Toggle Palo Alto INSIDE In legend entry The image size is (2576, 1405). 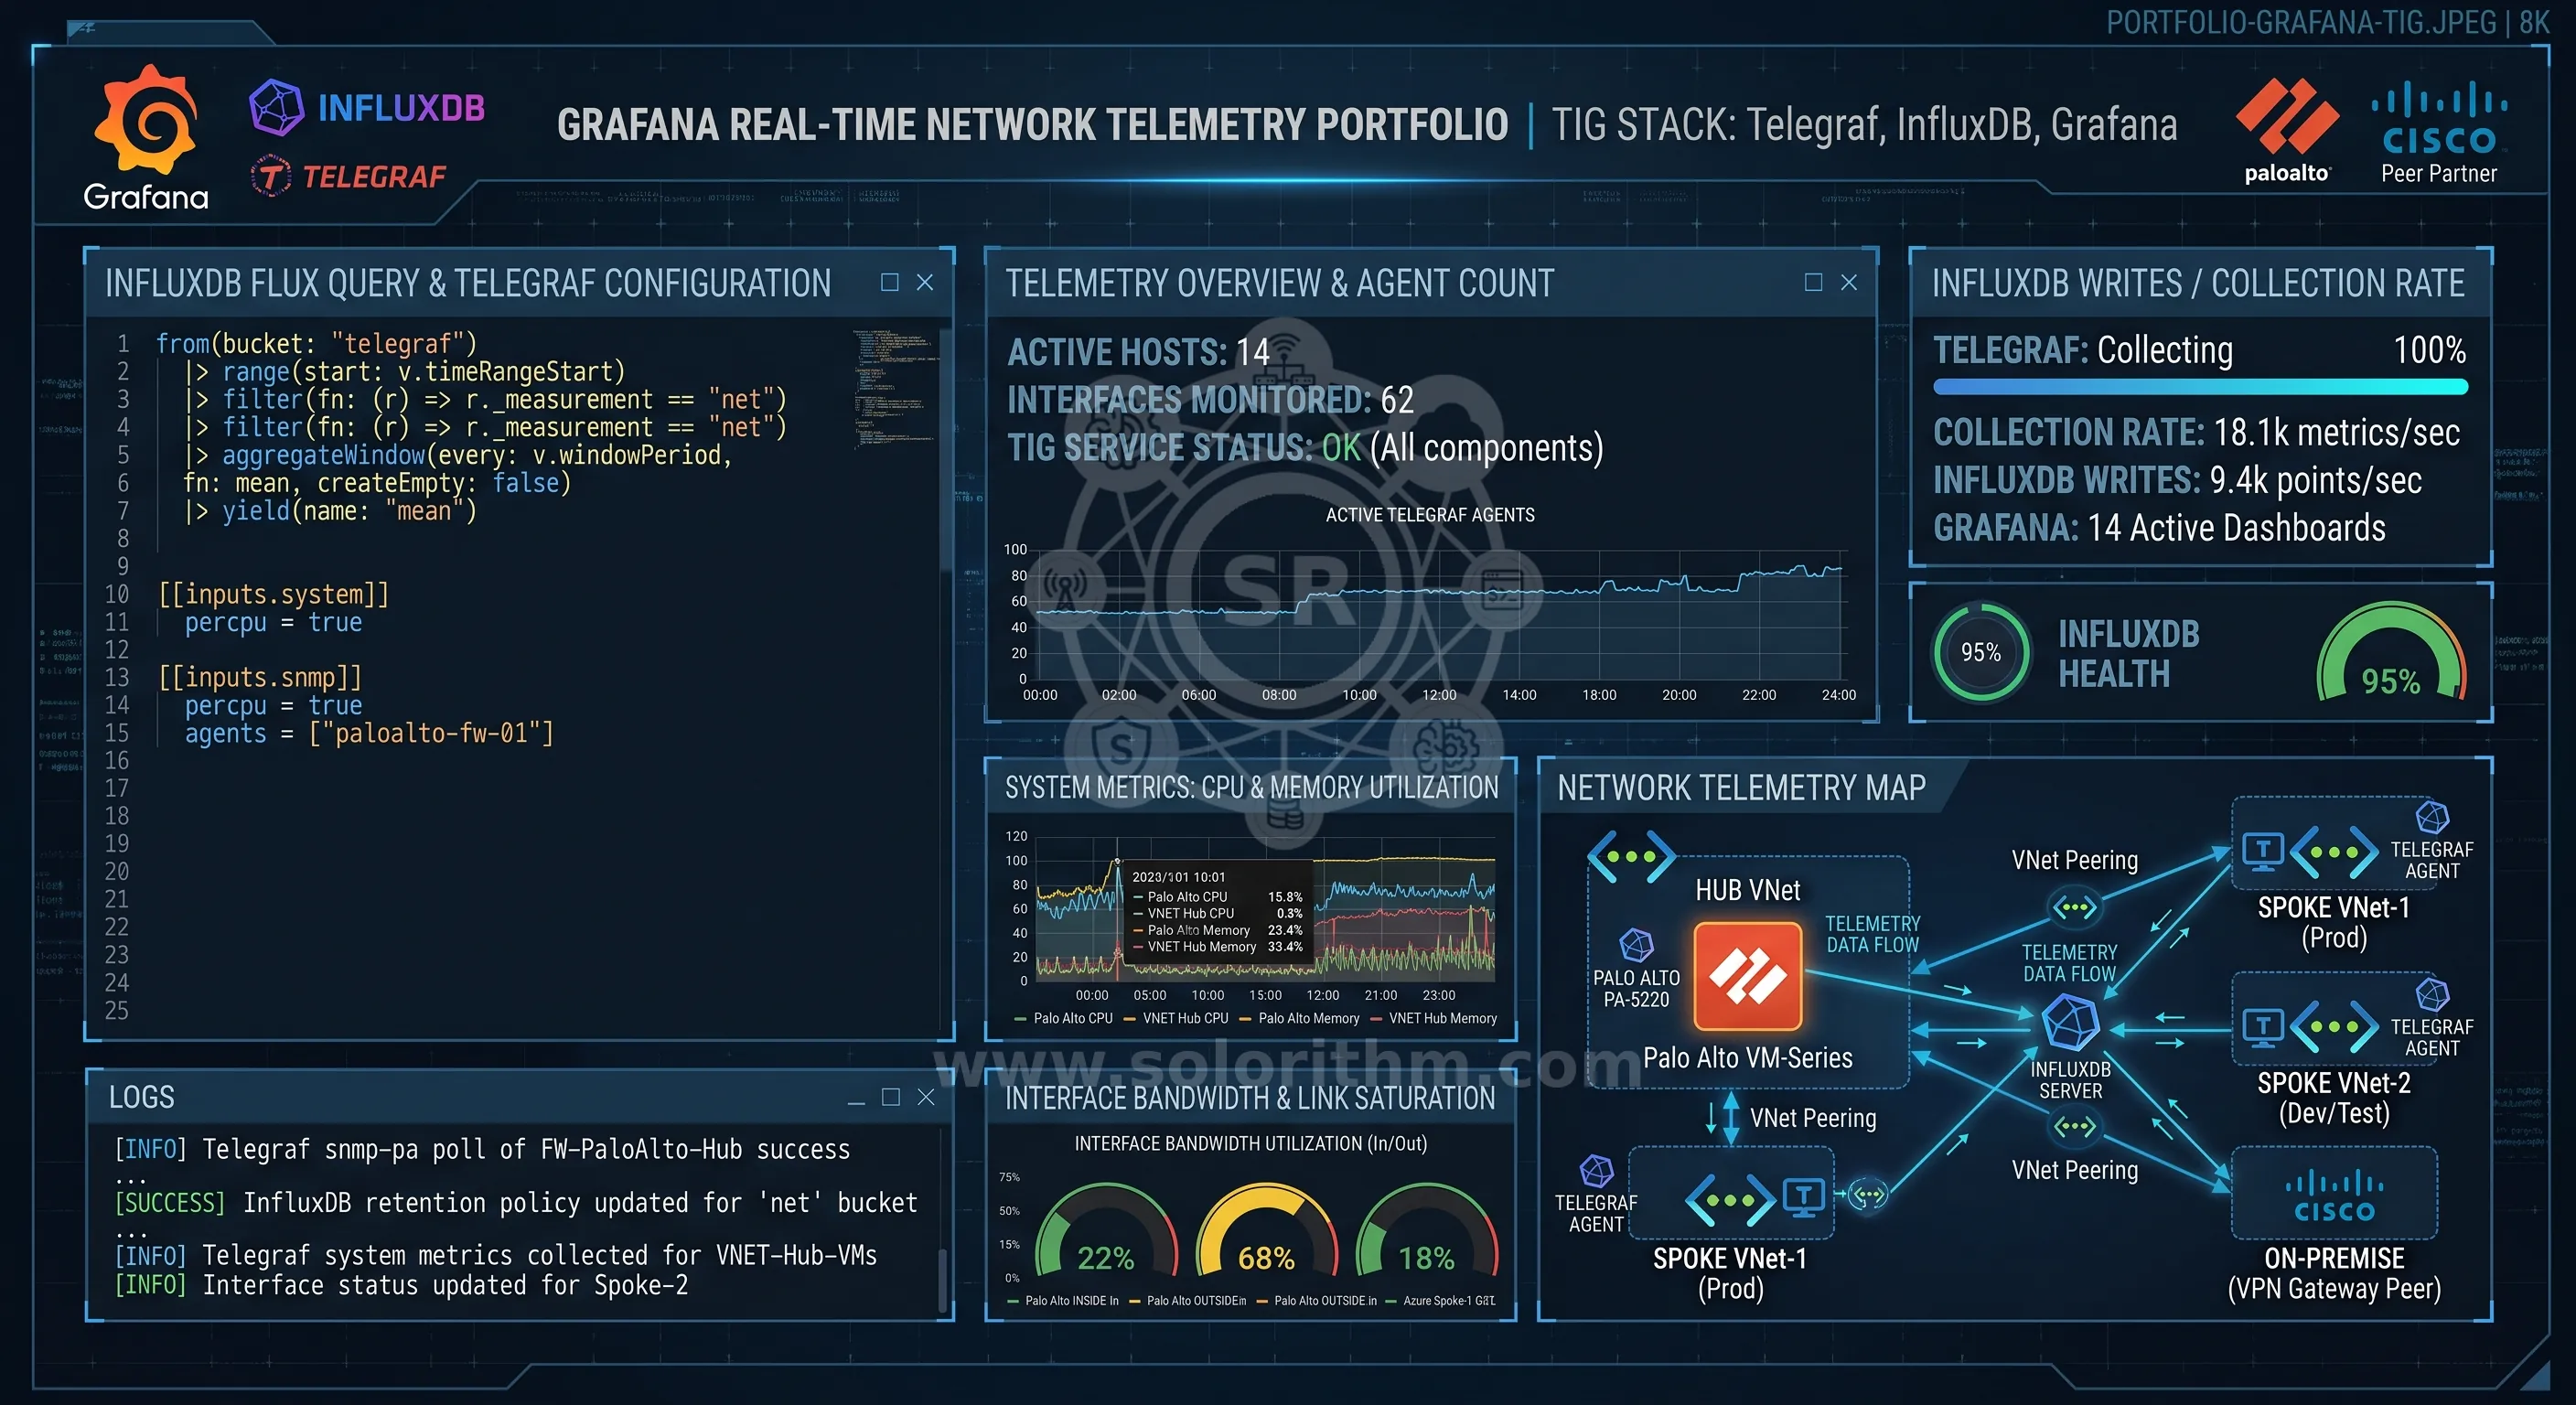[1063, 1301]
